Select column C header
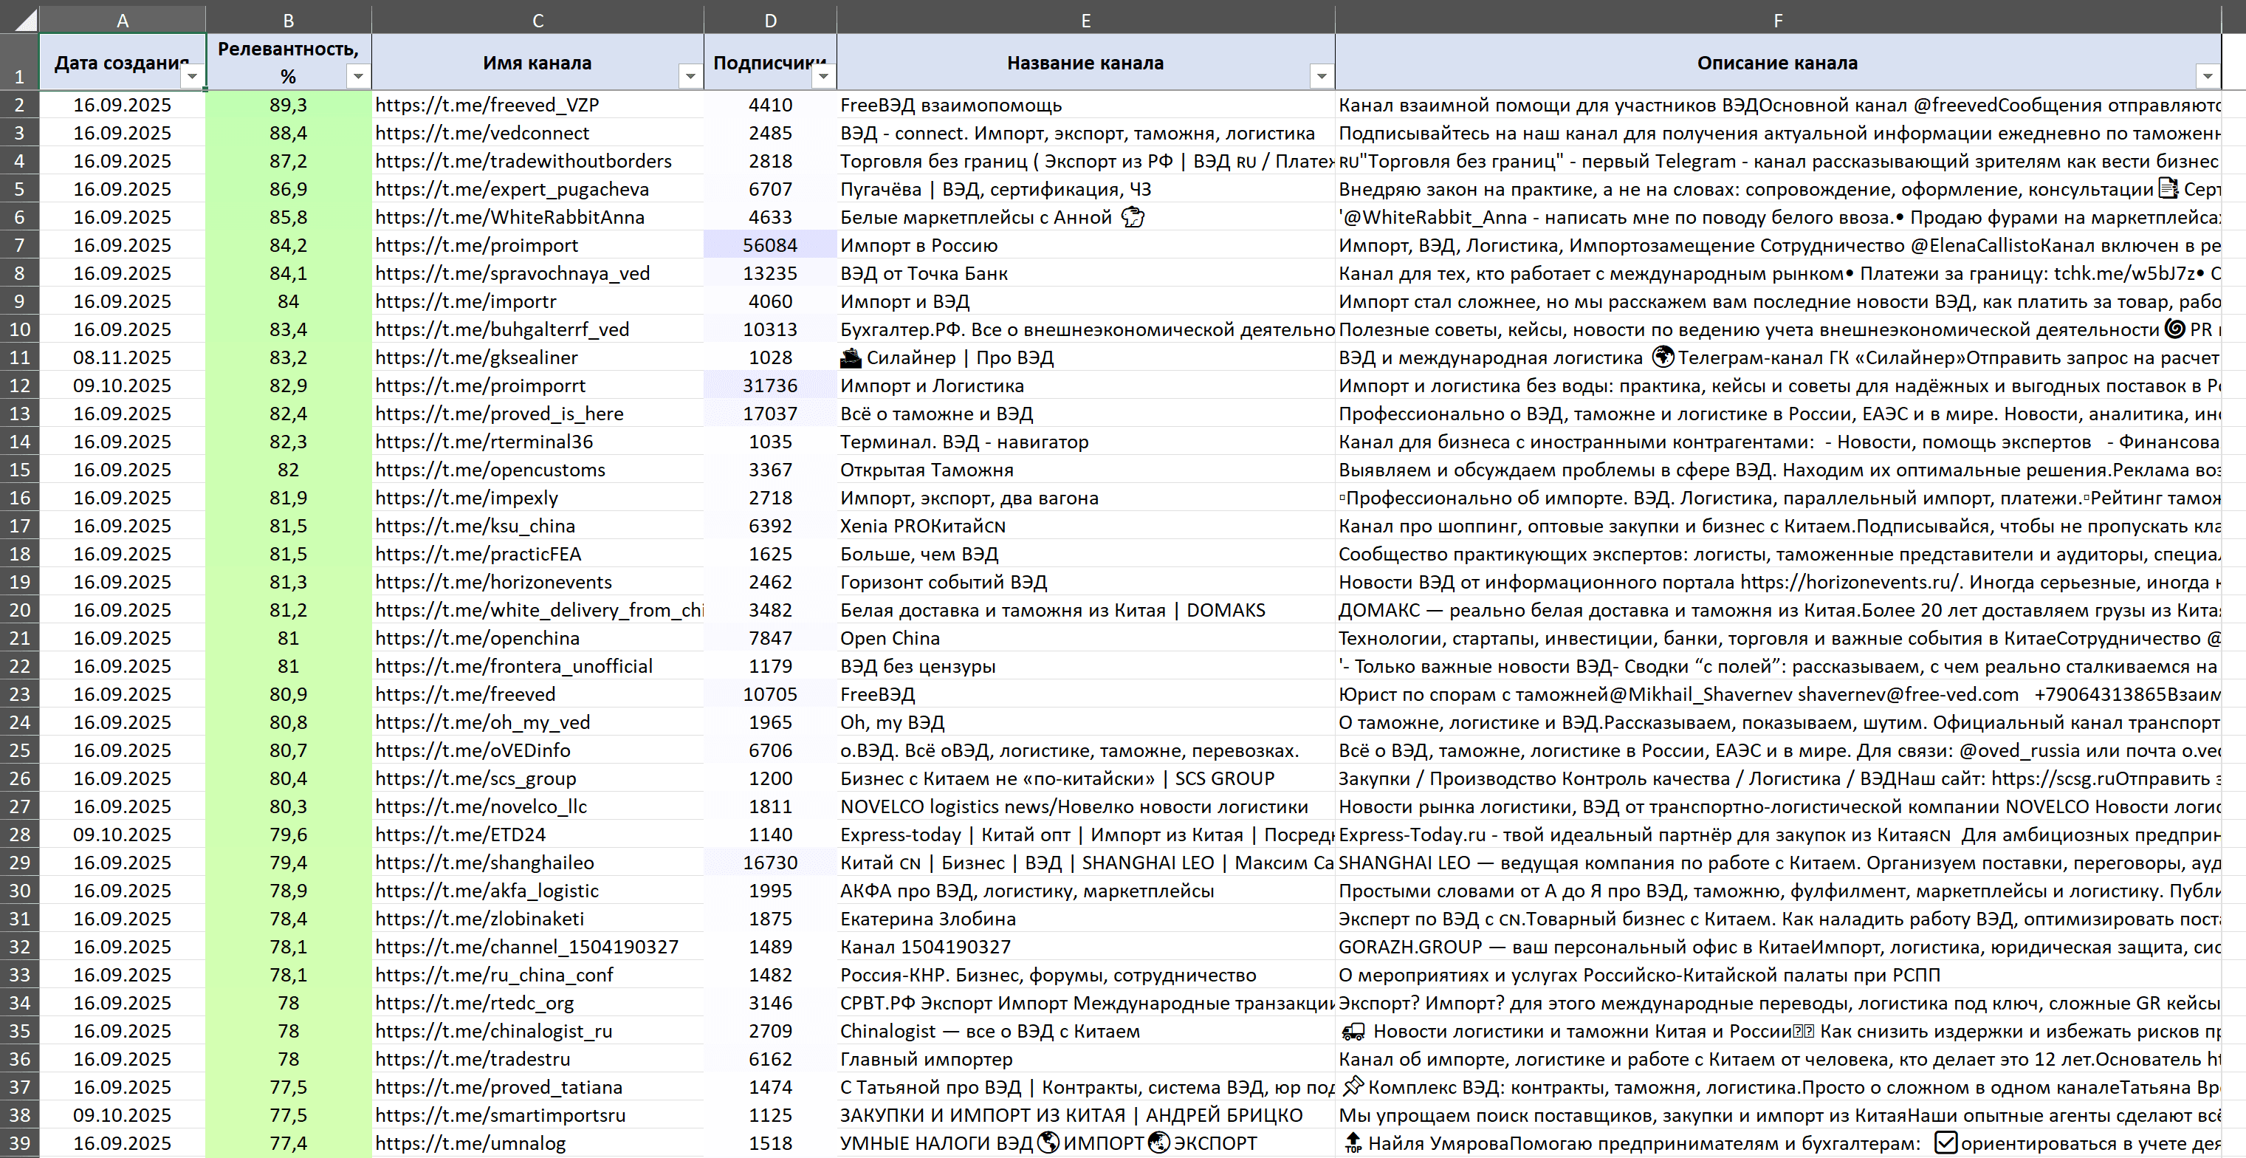This screenshot has height=1158, width=2246. [538, 20]
